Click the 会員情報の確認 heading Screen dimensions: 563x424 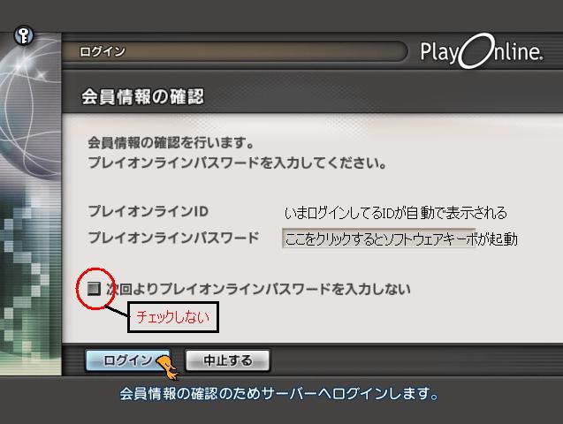click(x=142, y=97)
